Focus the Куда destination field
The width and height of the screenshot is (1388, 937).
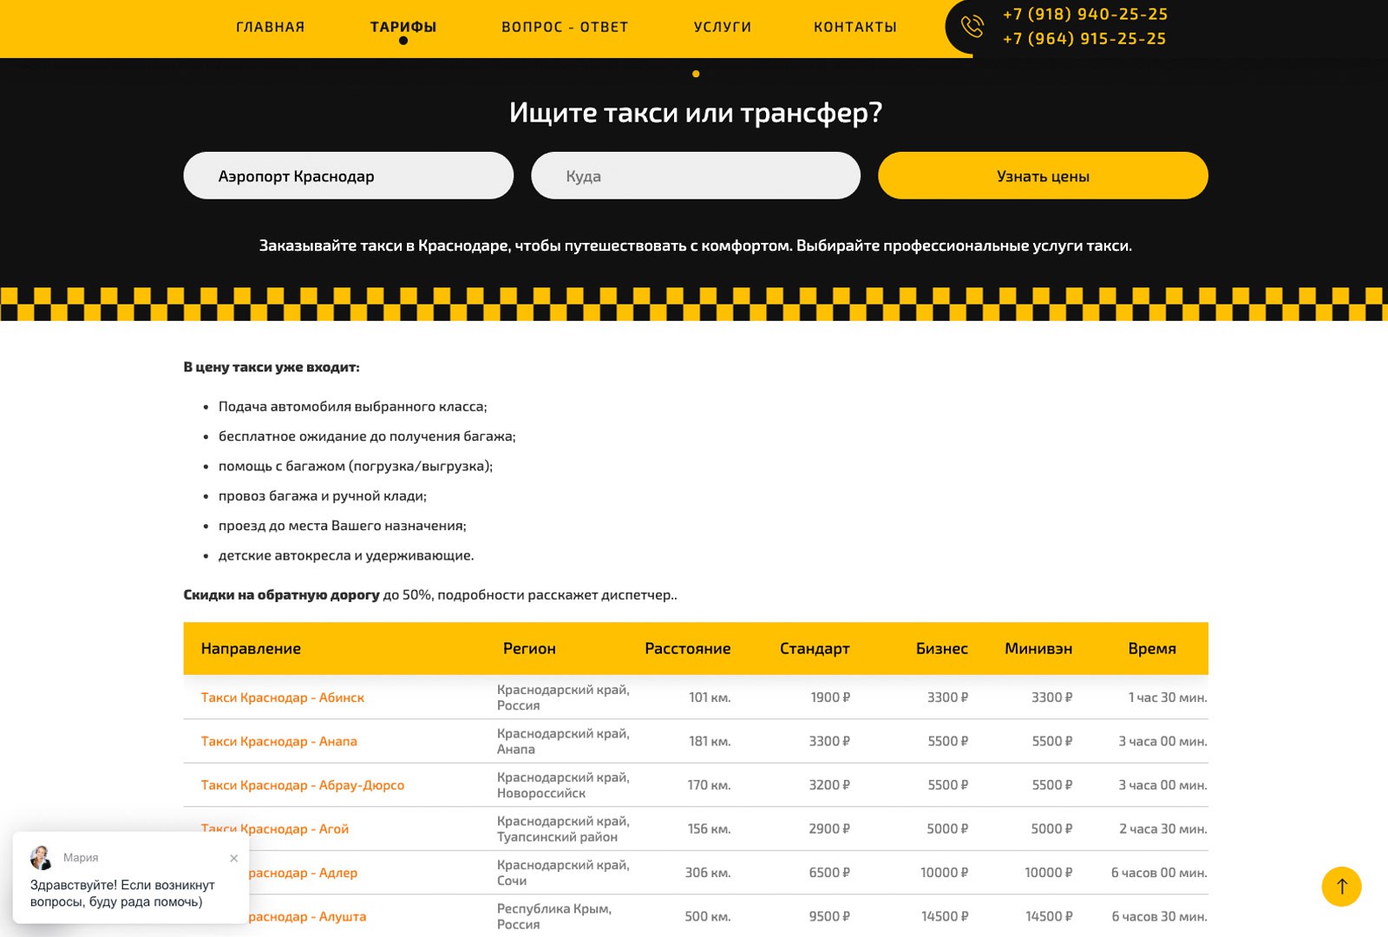click(x=695, y=176)
